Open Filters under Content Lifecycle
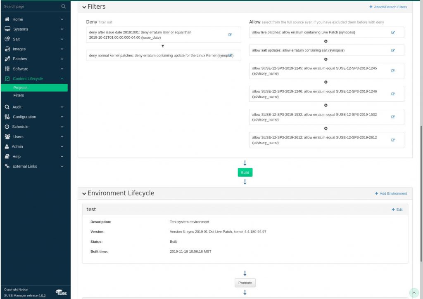 [19, 95]
